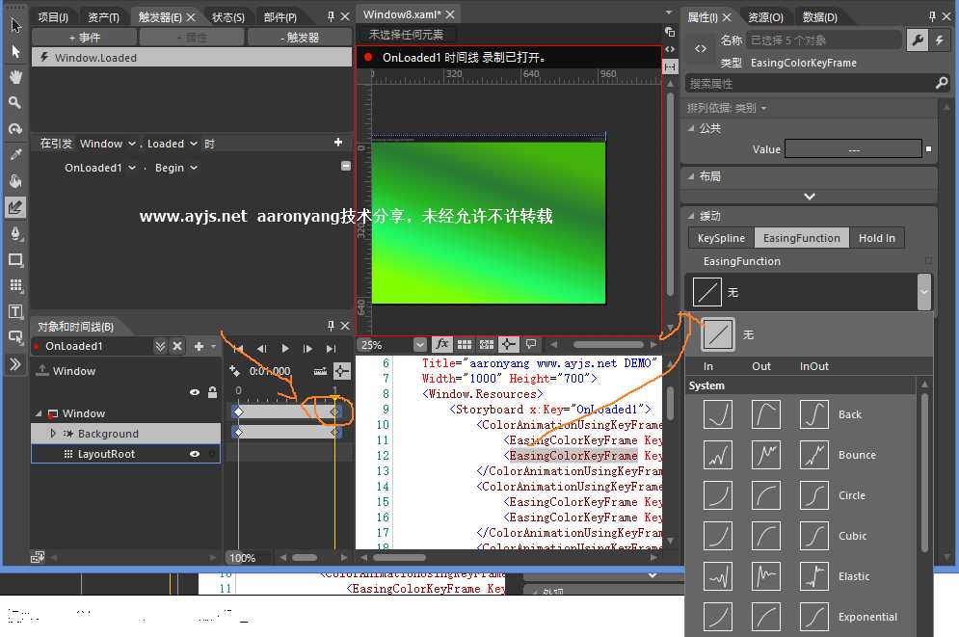Add new action with plus icon
The height and width of the screenshot is (637, 959).
point(338,143)
